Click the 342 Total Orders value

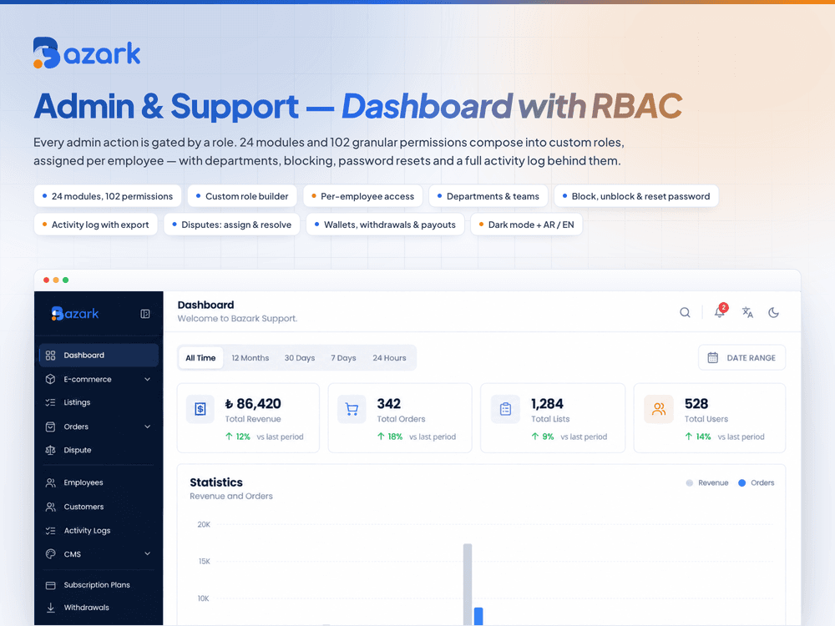(389, 404)
